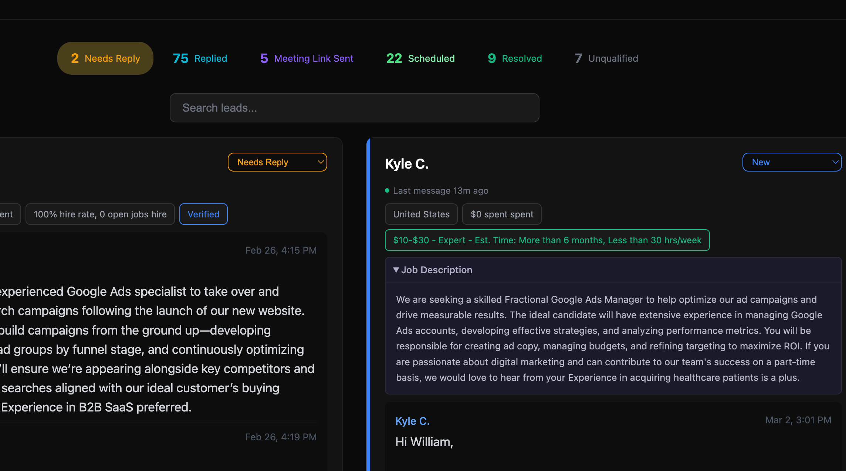This screenshot has width=846, height=471.
Task: Show Unqualified leads
Action: [606, 58]
